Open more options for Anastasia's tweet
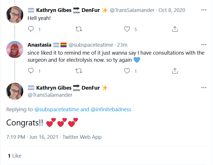 pyautogui.click(x=204, y=45)
